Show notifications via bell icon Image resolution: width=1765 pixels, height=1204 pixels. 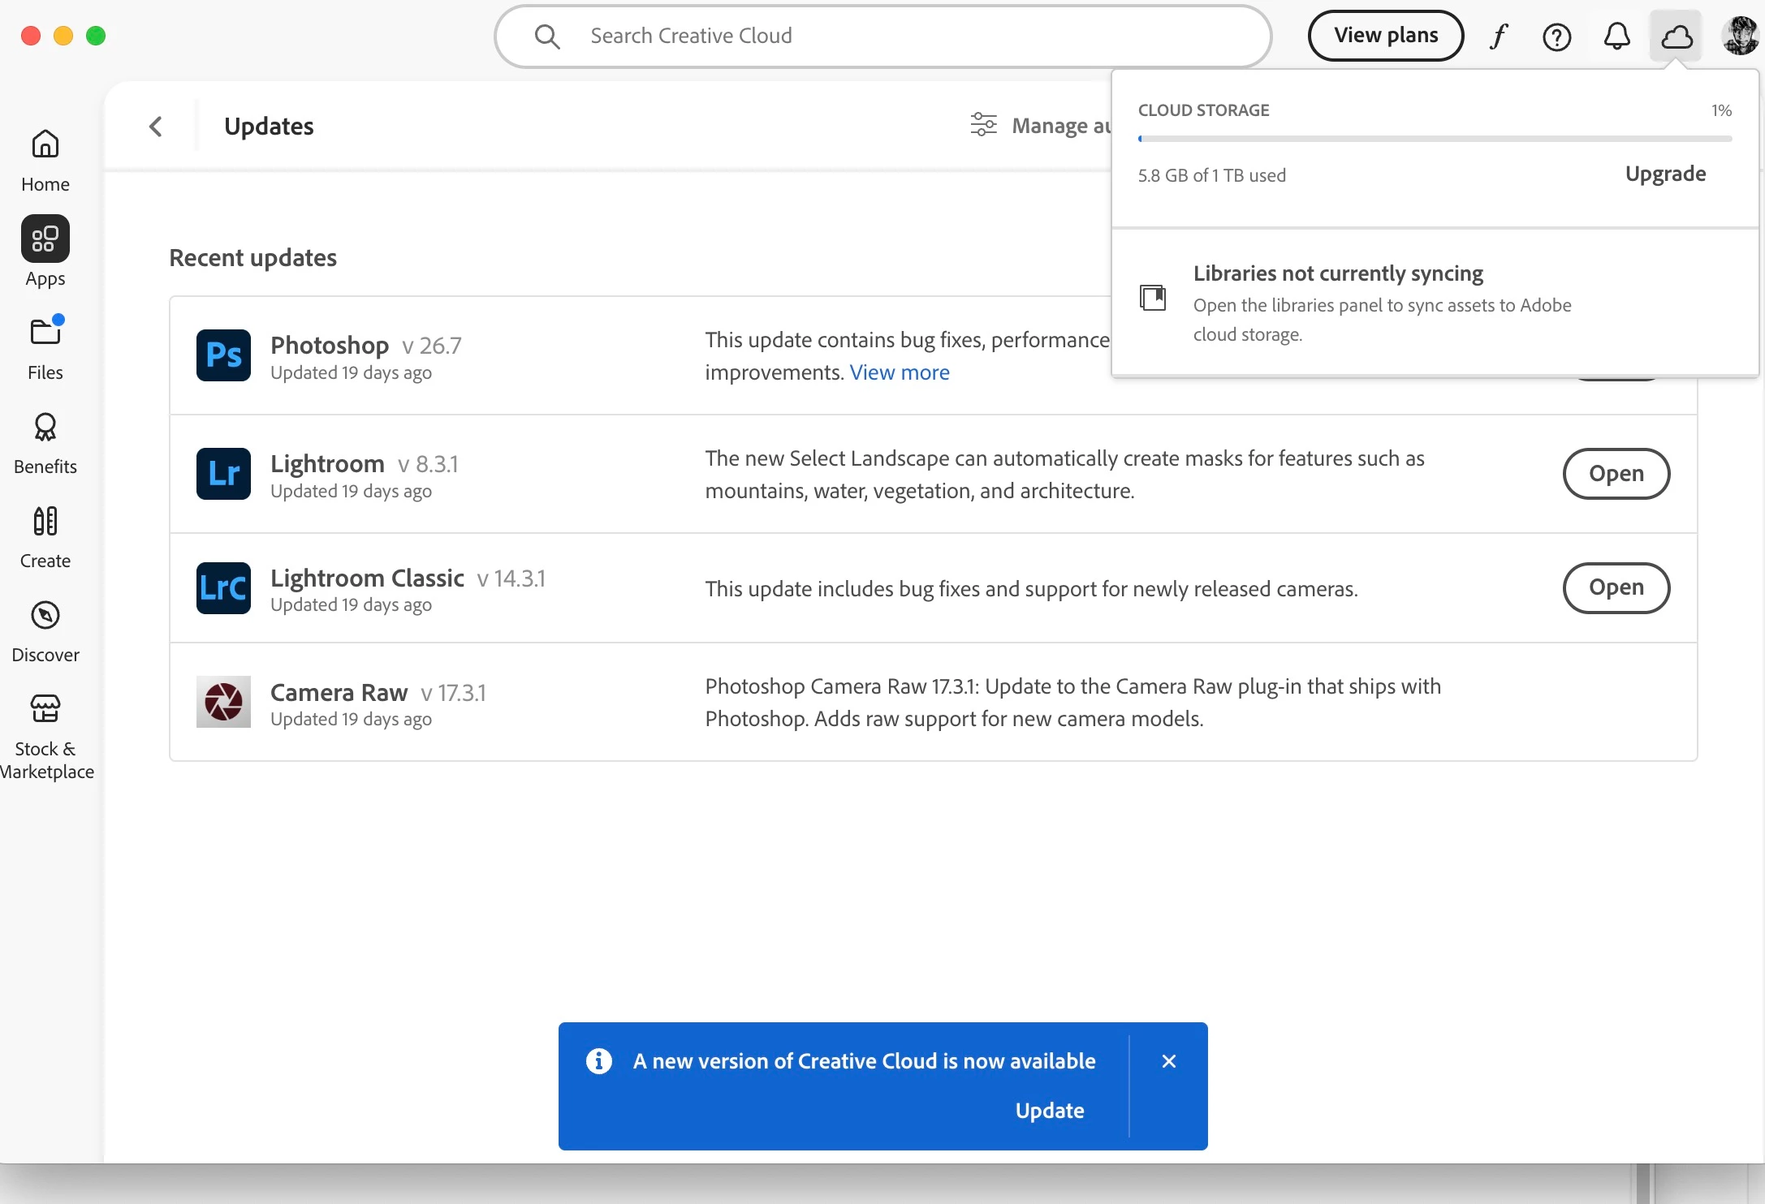click(1616, 37)
